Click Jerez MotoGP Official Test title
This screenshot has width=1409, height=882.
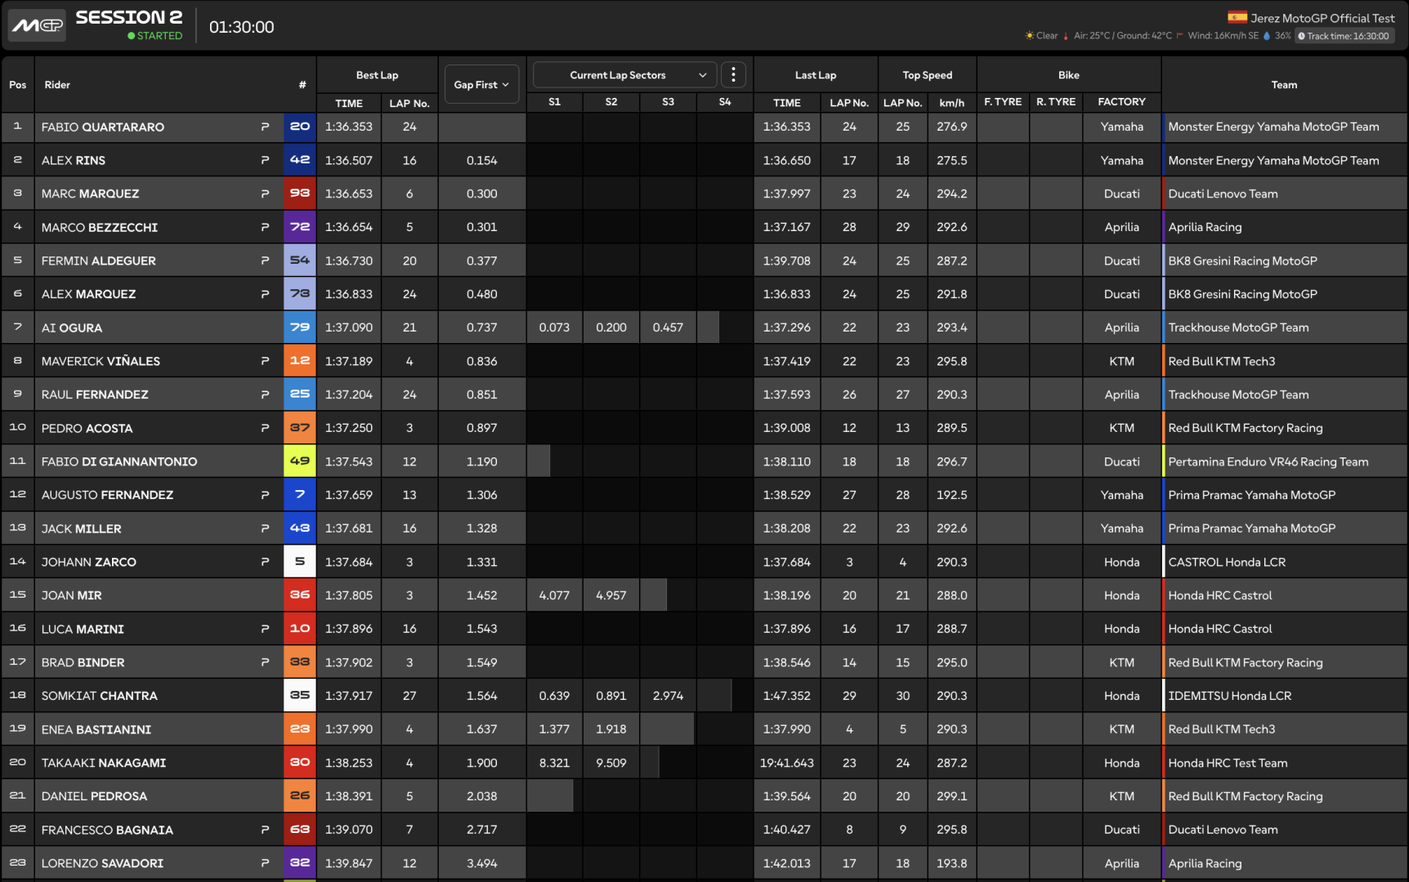[1322, 18]
